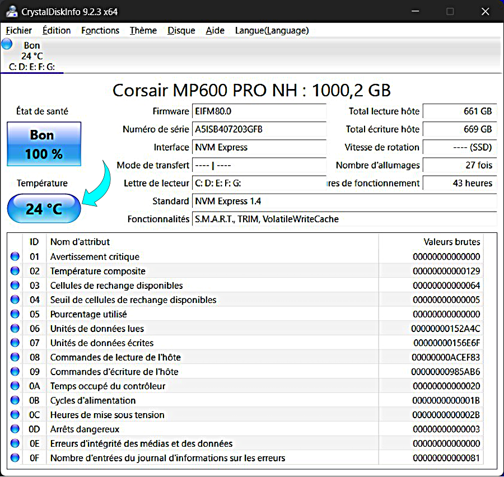Select the Heures de mise sous tension row

(x=252, y=415)
